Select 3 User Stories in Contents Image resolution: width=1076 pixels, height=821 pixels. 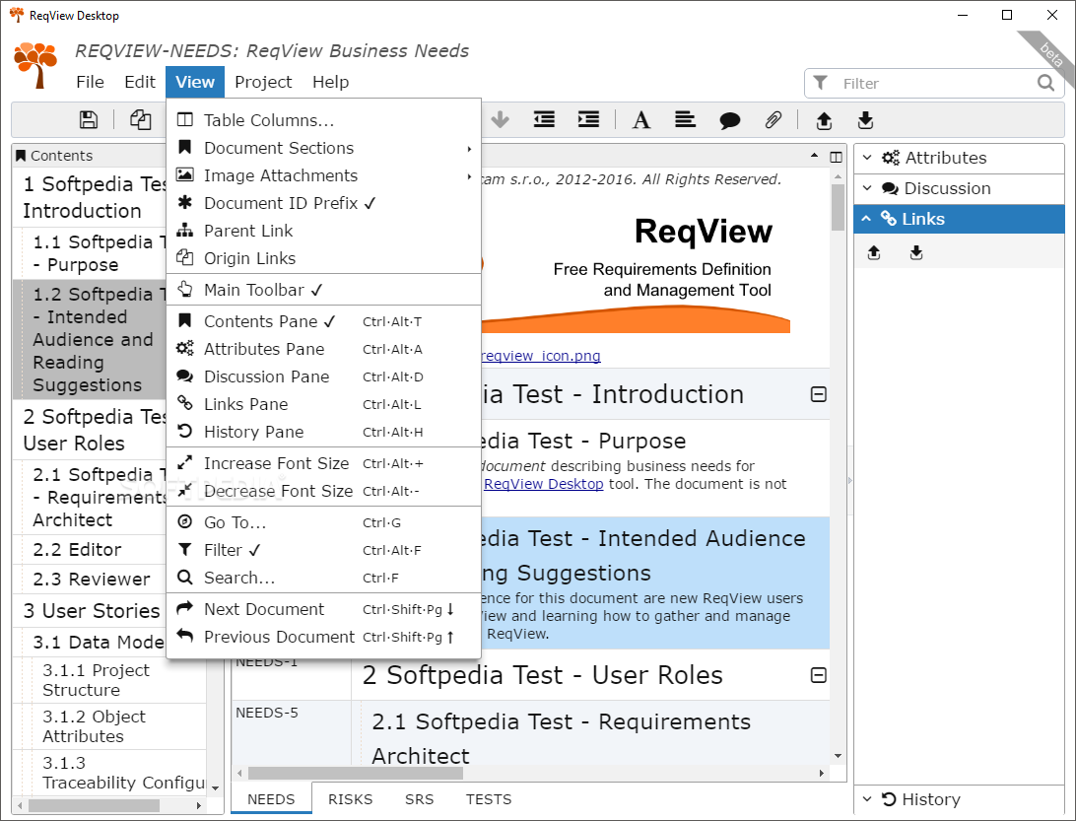92,611
